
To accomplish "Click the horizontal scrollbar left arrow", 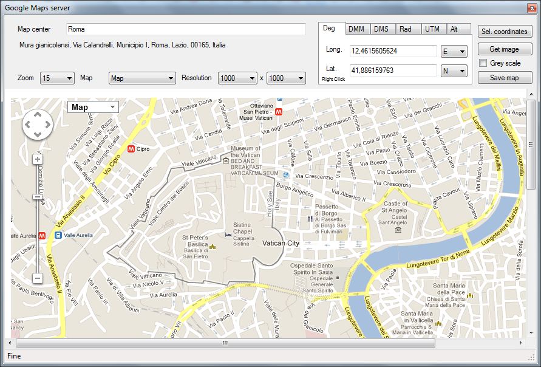I will 9,343.
